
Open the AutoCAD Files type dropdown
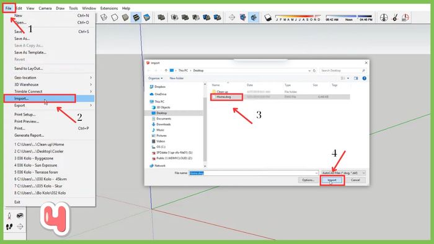pyautogui.click(x=343, y=173)
